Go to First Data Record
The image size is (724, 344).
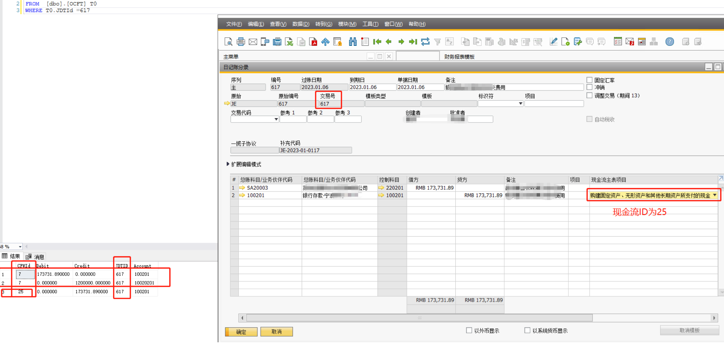point(377,42)
